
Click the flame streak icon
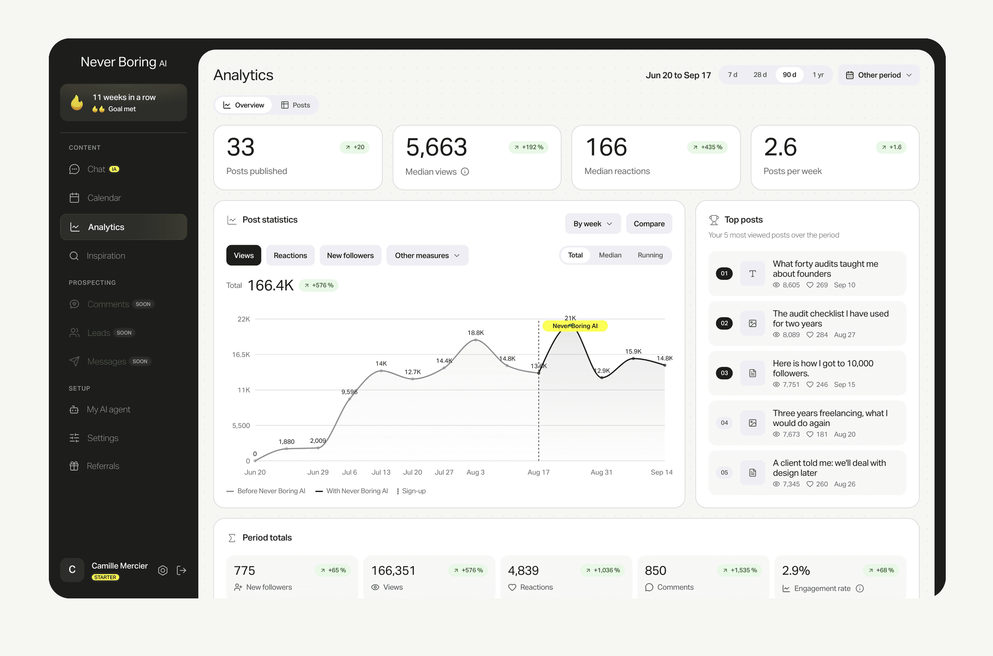click(76, 102)
